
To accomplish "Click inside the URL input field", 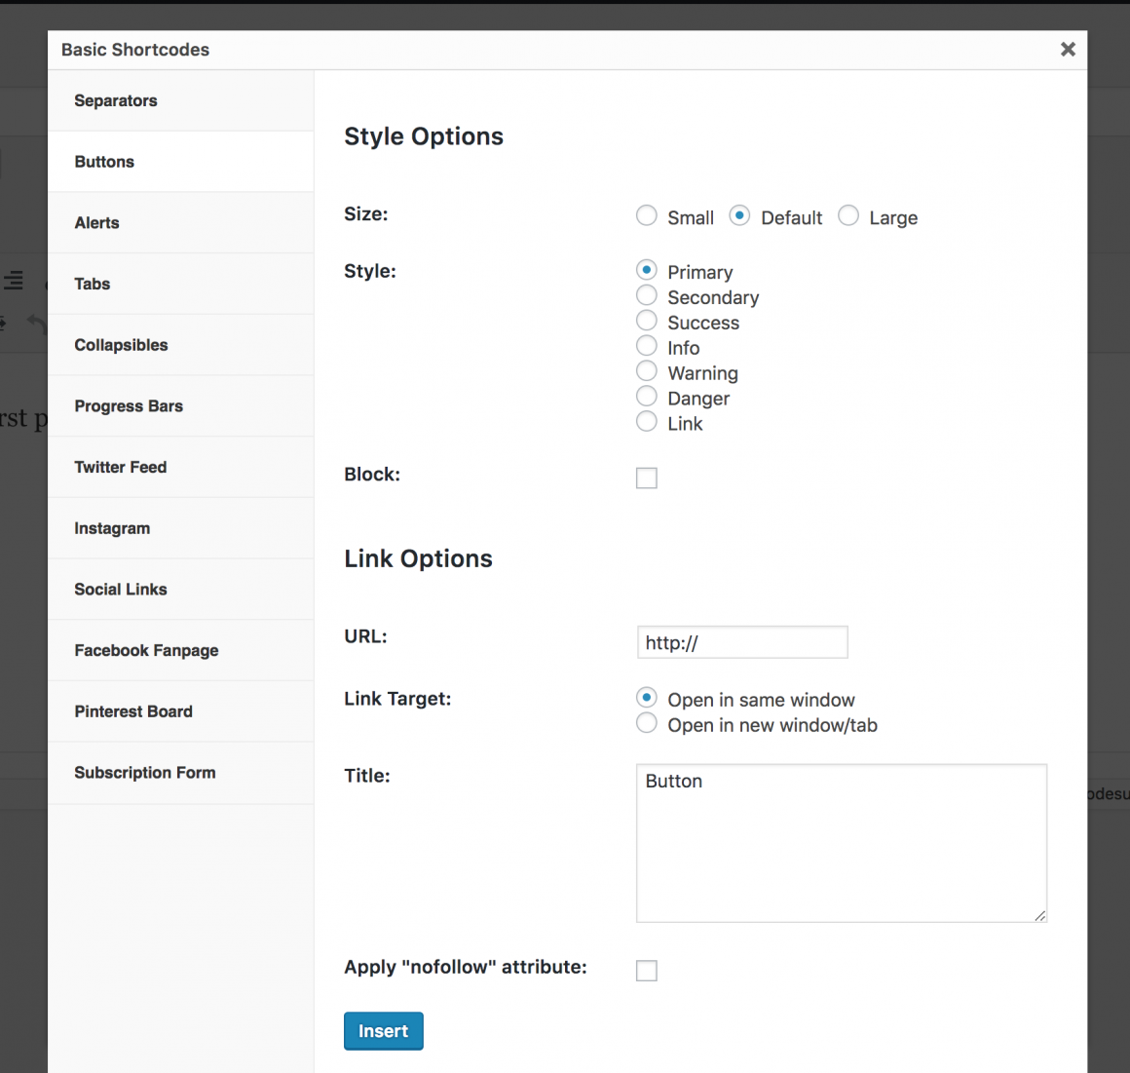I will pos(742,641).
